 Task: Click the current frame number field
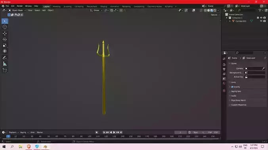pyautogui.click(x=180, y=132)
